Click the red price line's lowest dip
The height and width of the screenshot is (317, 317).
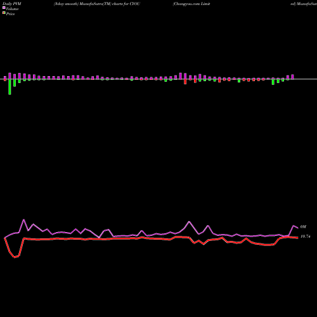(15, 257)
